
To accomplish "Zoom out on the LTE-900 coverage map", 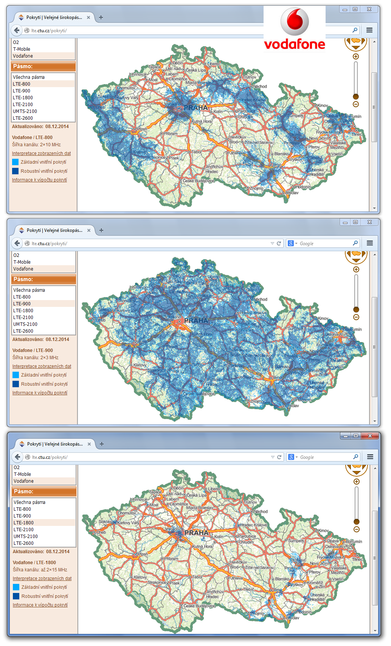I will [356, 317].
